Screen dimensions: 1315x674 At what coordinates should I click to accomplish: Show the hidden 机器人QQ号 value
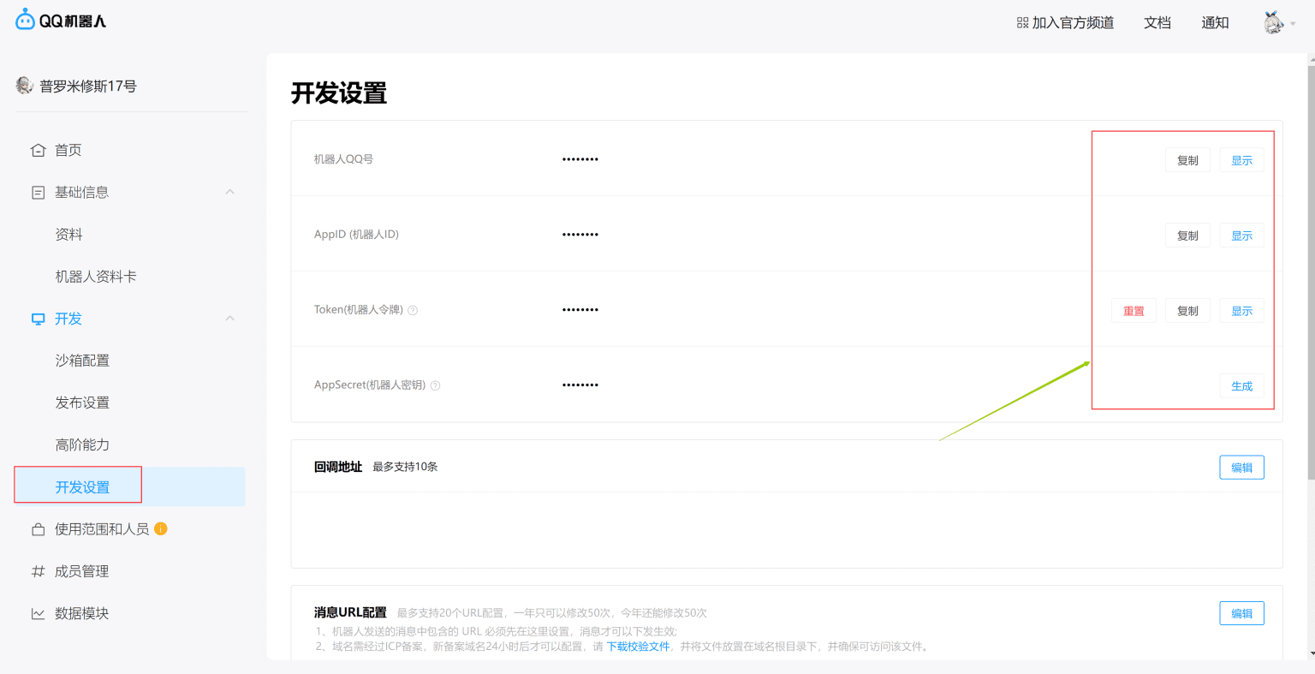(x=1241, y=161)
